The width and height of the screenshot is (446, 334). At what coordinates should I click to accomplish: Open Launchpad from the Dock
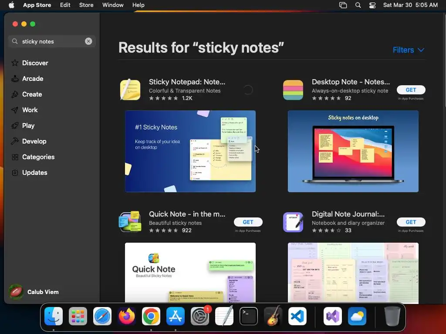coord(78,316)
